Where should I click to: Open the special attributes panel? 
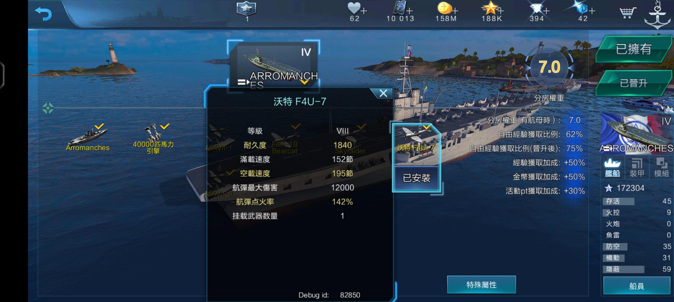coord(481,285)
